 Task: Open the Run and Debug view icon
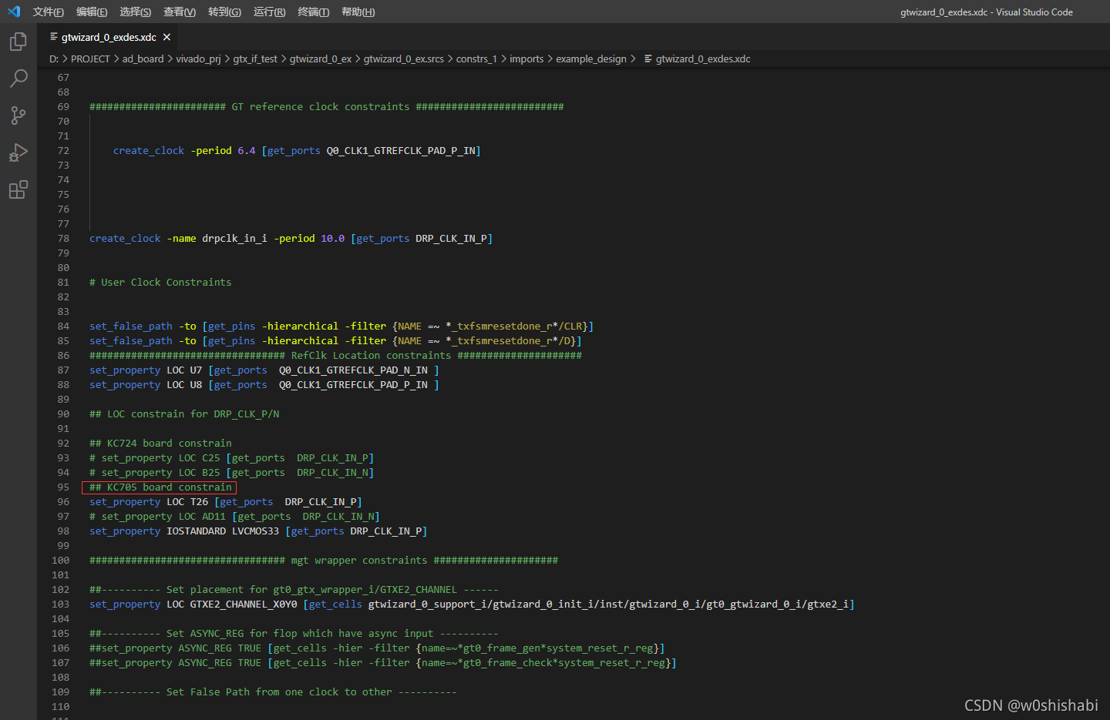(x=18, y=152)
